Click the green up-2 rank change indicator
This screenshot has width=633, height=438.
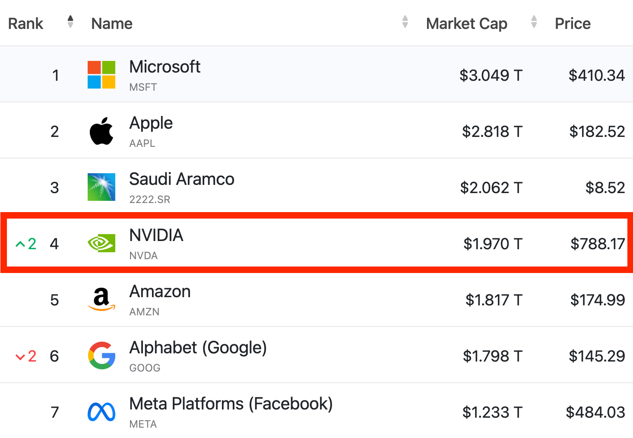pyautogui.click(x=26, y=244)
